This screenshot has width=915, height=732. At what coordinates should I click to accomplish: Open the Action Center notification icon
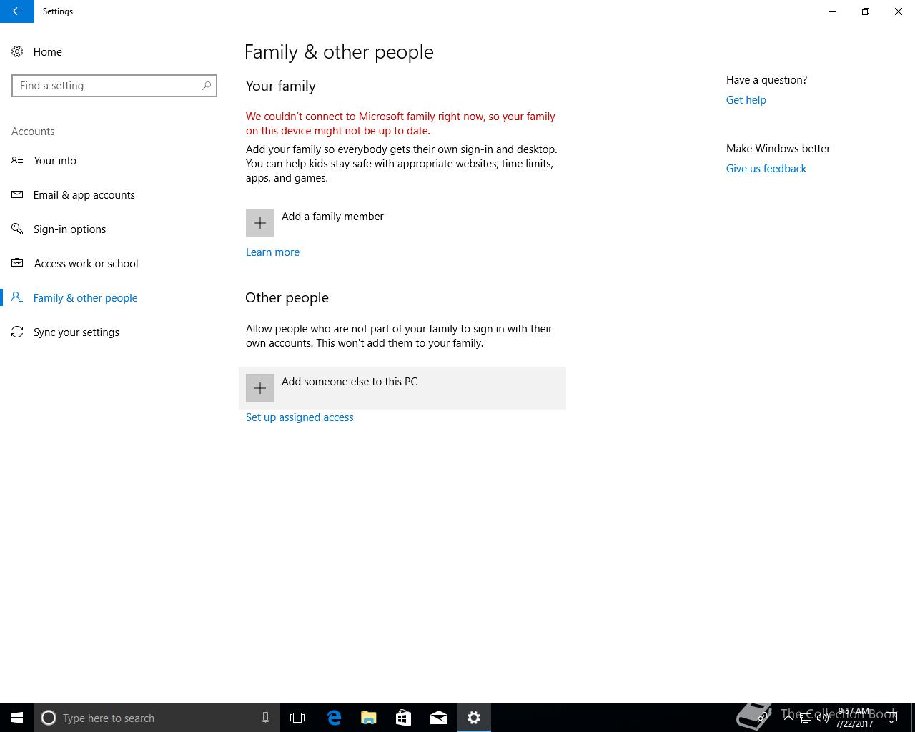tap(891, 718)
